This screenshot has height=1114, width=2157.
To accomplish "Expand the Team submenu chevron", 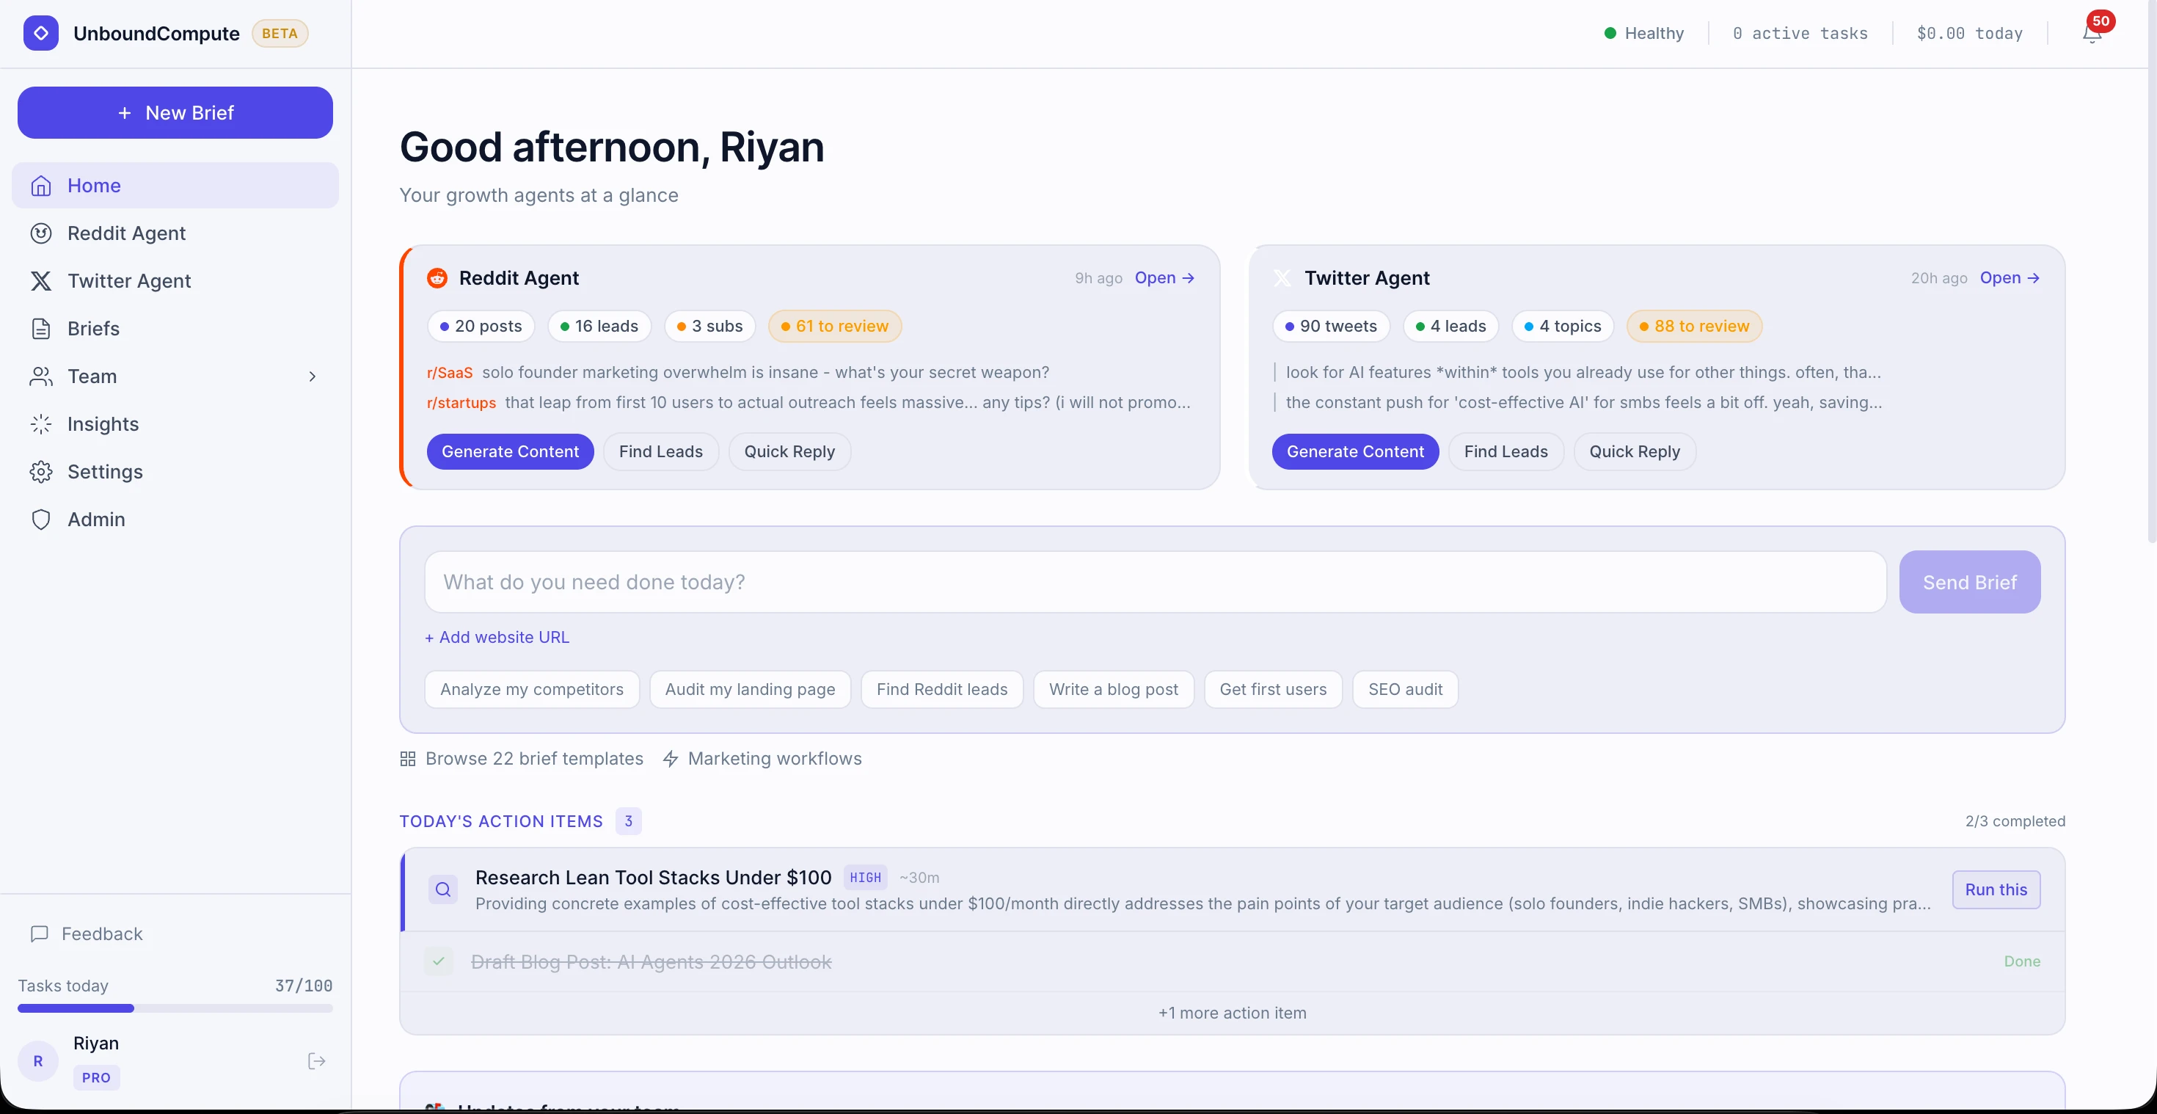I will [x=313, y=377].
